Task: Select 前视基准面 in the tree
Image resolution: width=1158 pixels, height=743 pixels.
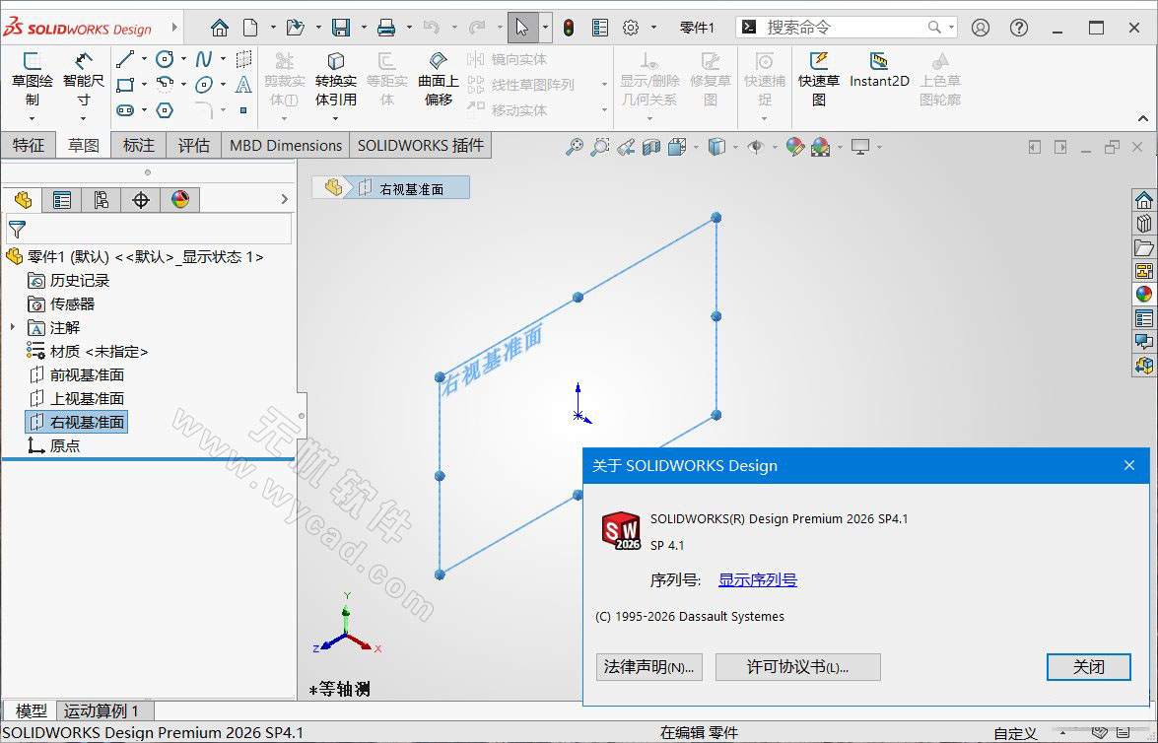Action: click(x=77, y=374)
